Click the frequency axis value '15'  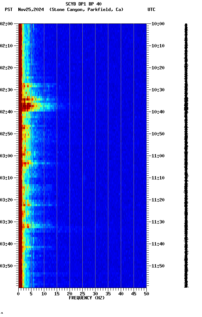tap(57, 294)
